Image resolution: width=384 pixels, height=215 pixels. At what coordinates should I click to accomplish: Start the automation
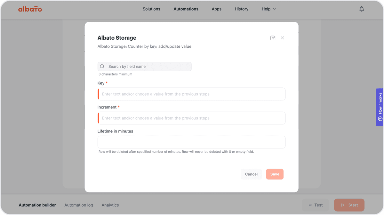(x=349, y=205)
